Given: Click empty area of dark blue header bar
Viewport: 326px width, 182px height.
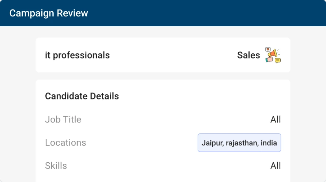Looking at the screenshot, I should (205, 13).
